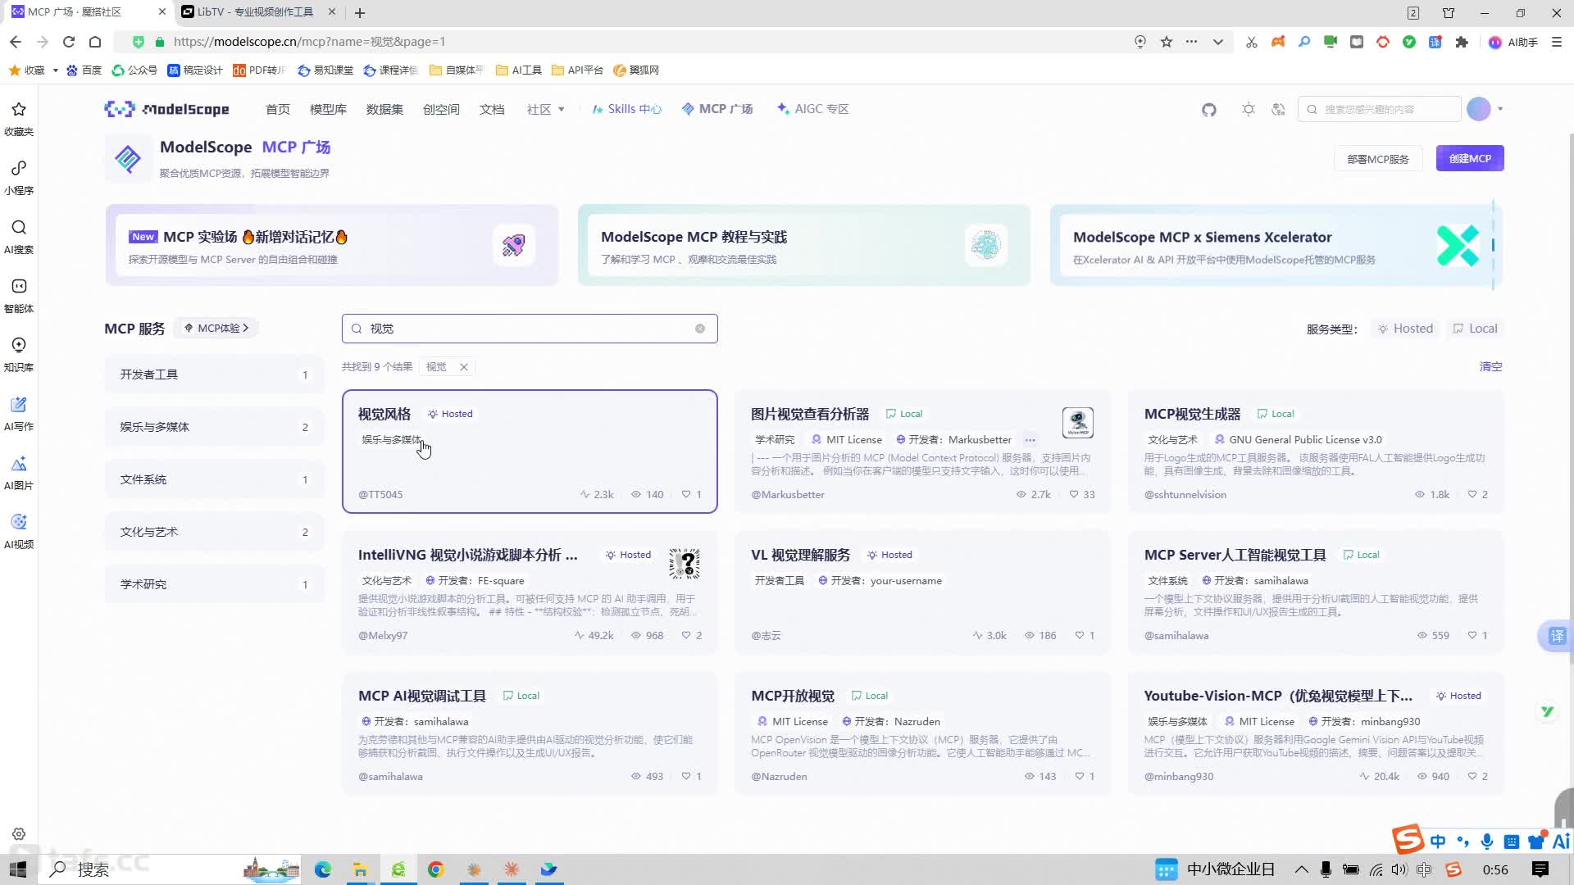Click the ModelScope logo
This screenshot has height=885, width=1574.
tap(166, 109)
